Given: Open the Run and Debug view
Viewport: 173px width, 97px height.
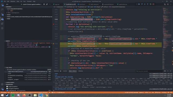Looking at the screenshot, I should click(x=2, y=19).
